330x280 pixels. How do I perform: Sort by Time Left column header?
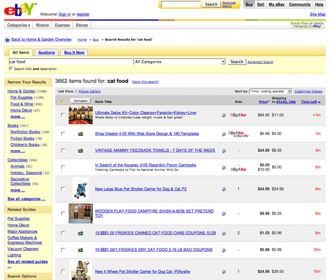point(311,102)
